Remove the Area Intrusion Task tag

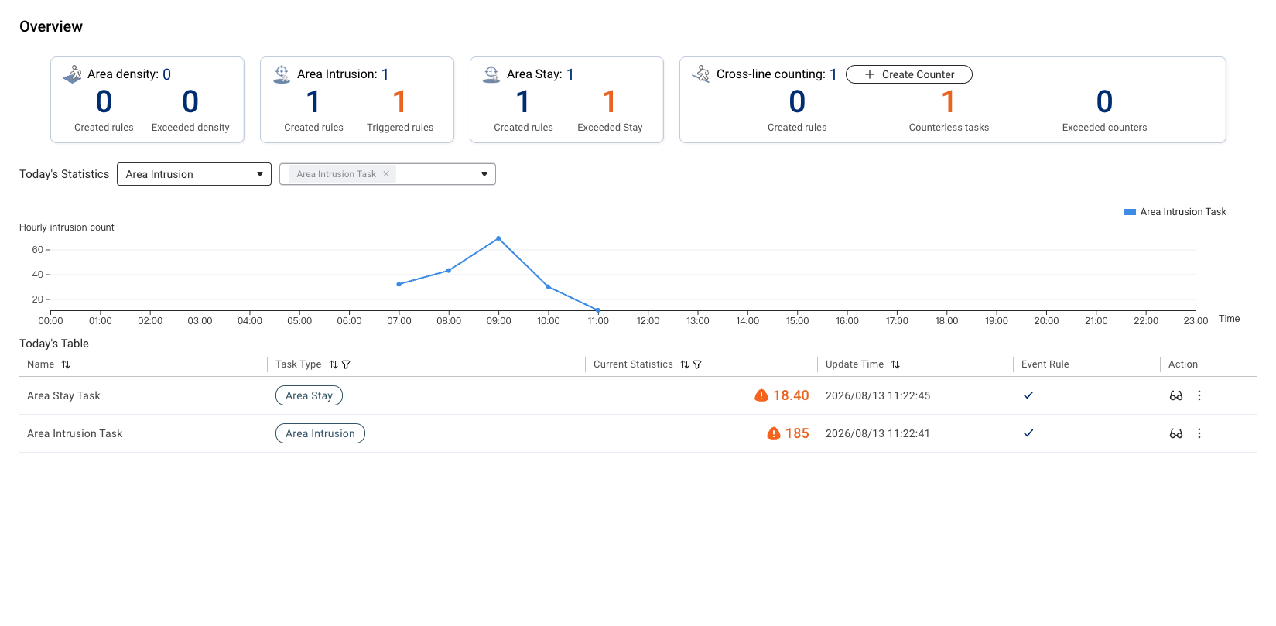pos(386,174)
